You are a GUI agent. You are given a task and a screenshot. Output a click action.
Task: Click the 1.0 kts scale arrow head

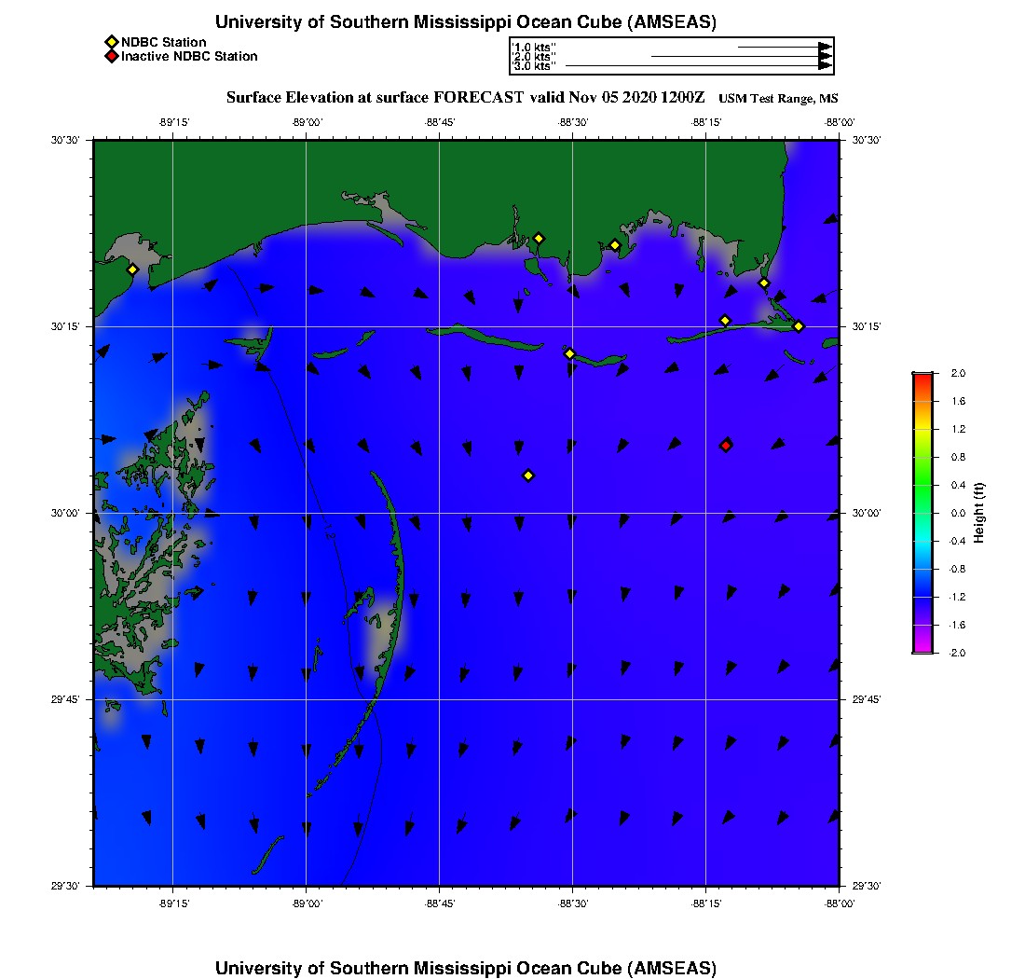pyautogui.click(x=825, y=47)
